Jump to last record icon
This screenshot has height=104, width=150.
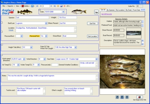tap(54, 6)
